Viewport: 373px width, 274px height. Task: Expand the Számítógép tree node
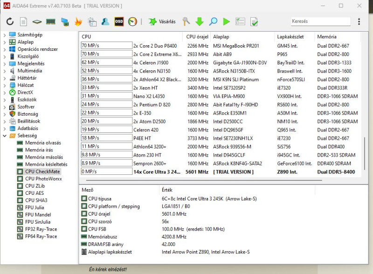5,35
